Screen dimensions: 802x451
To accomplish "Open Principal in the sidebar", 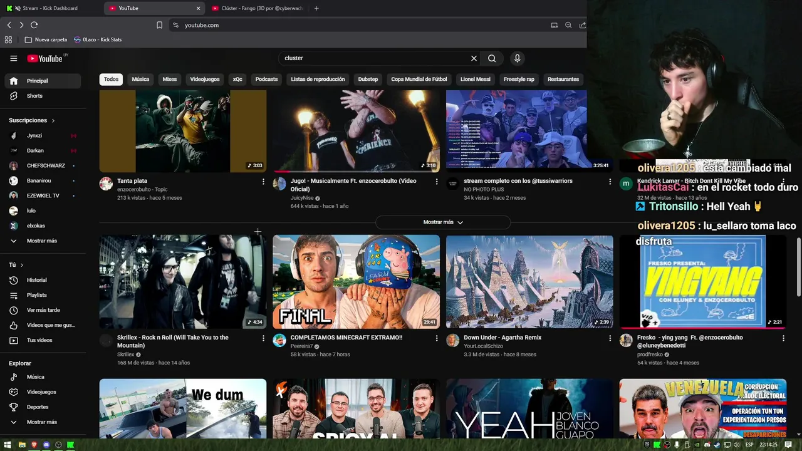I will pos(43,81).
